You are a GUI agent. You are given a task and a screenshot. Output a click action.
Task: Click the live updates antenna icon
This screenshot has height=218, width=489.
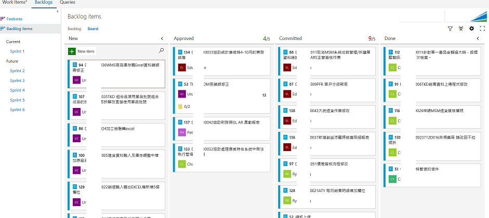[x=461, y=29]
